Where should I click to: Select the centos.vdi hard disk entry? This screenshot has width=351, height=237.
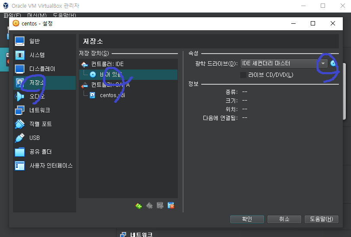click(x=128, y=95)
